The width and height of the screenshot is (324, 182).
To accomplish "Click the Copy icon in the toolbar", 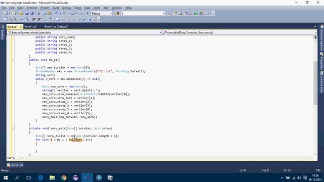I will click(x=44, y=14).
